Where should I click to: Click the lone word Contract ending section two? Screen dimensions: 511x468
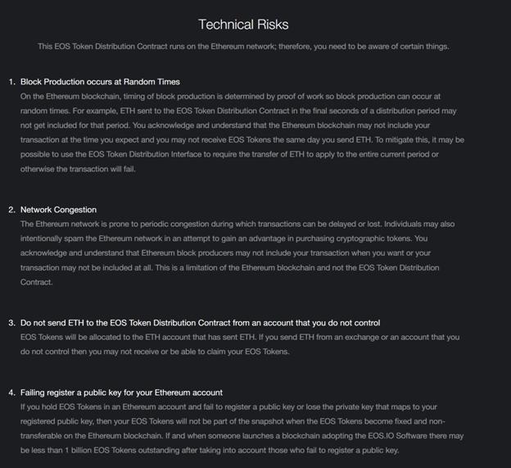(x=36, y=282)
